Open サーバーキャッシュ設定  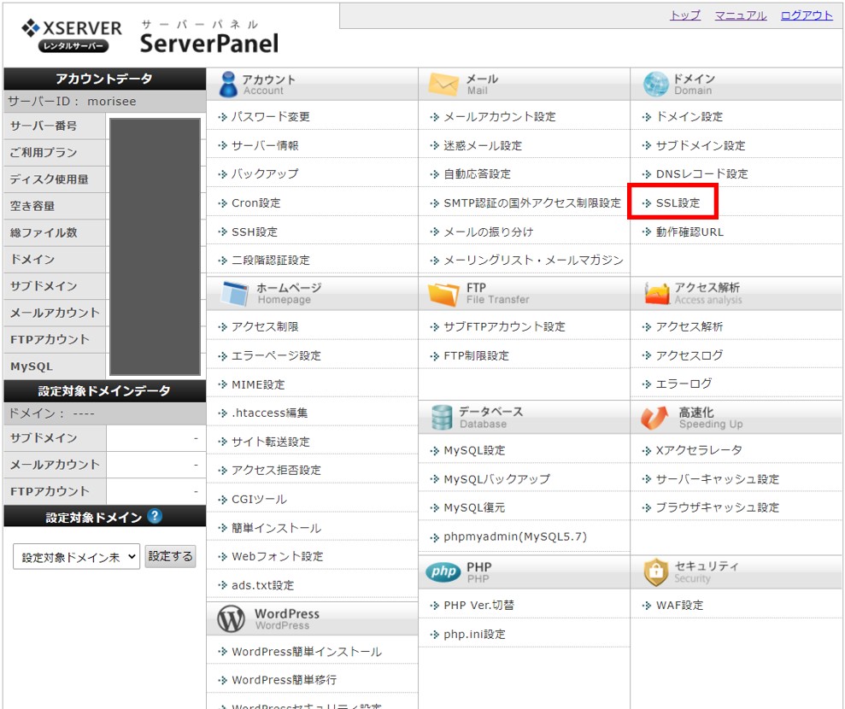click(718, 479)
